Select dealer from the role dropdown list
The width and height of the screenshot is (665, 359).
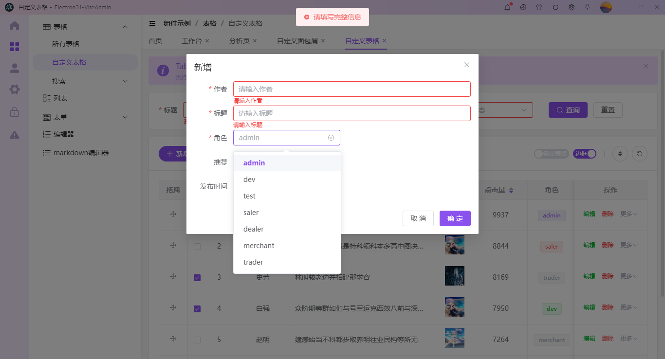pyautogui.click(x=253, y=229)
